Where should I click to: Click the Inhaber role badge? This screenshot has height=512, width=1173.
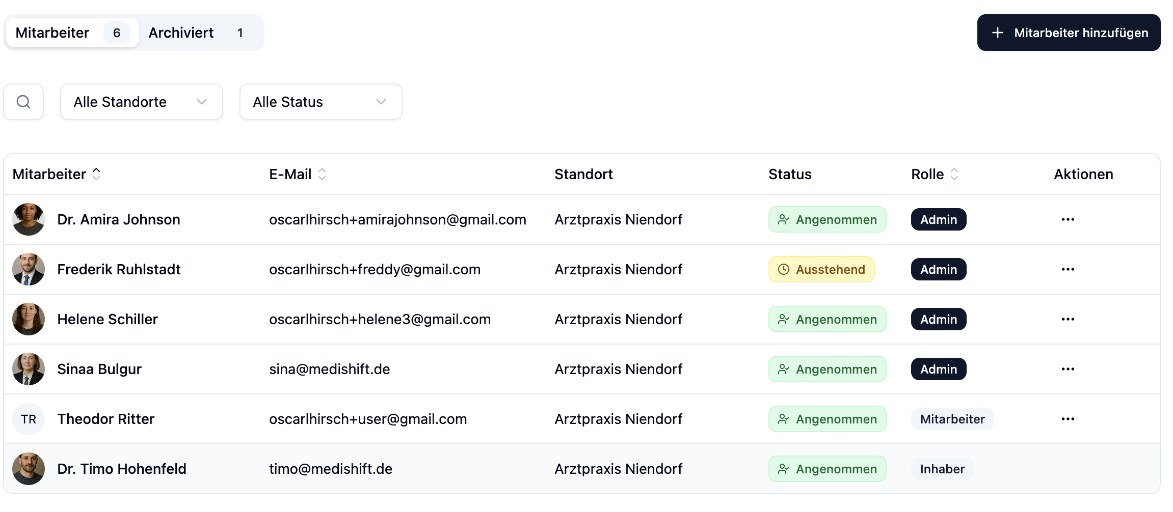click(x=942, y=469)
